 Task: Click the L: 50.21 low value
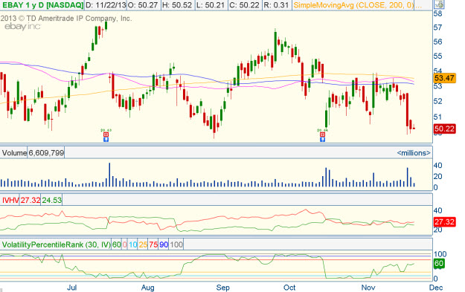tap(211, 5)
